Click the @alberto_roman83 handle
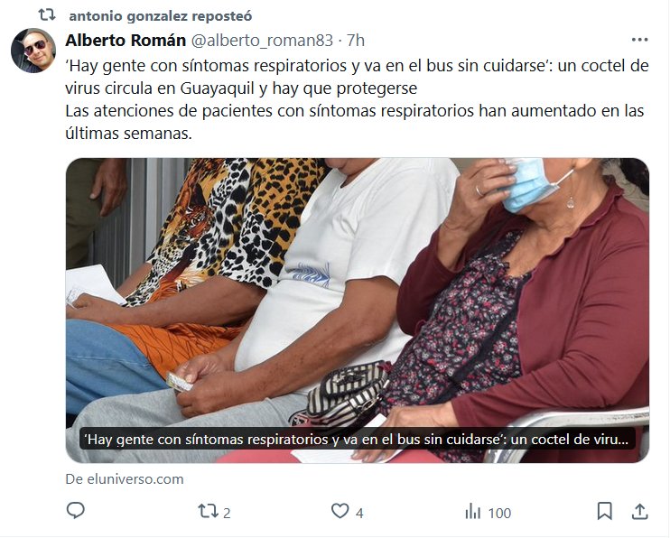 click(x=262, y=41)
